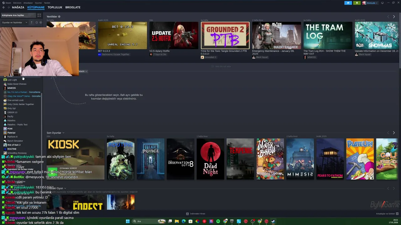
Task: Open BET 0.13.3 news thumbnail
Action: click(x=122, y=35)
